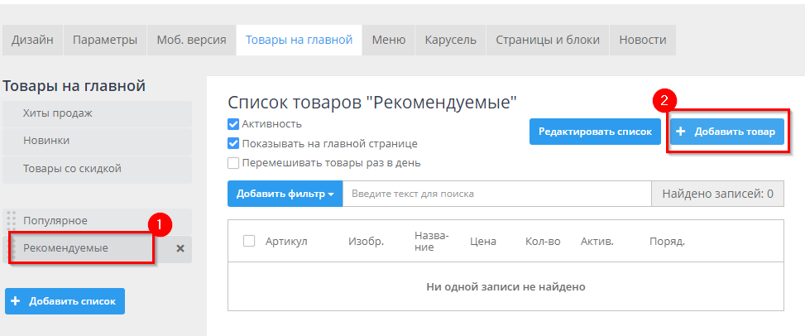805x336 pixels.
Task: Sort by the Цена column header
Action: [482, 242]
